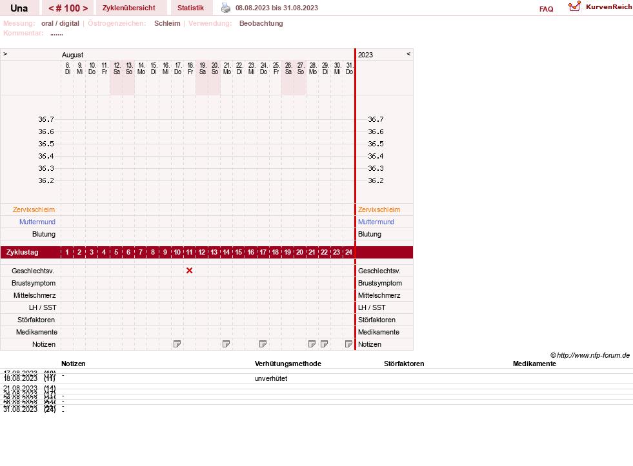Viewport: 633px width, 466px height.
Task: Click the 'August' month label
Action: tap(73, 55)
